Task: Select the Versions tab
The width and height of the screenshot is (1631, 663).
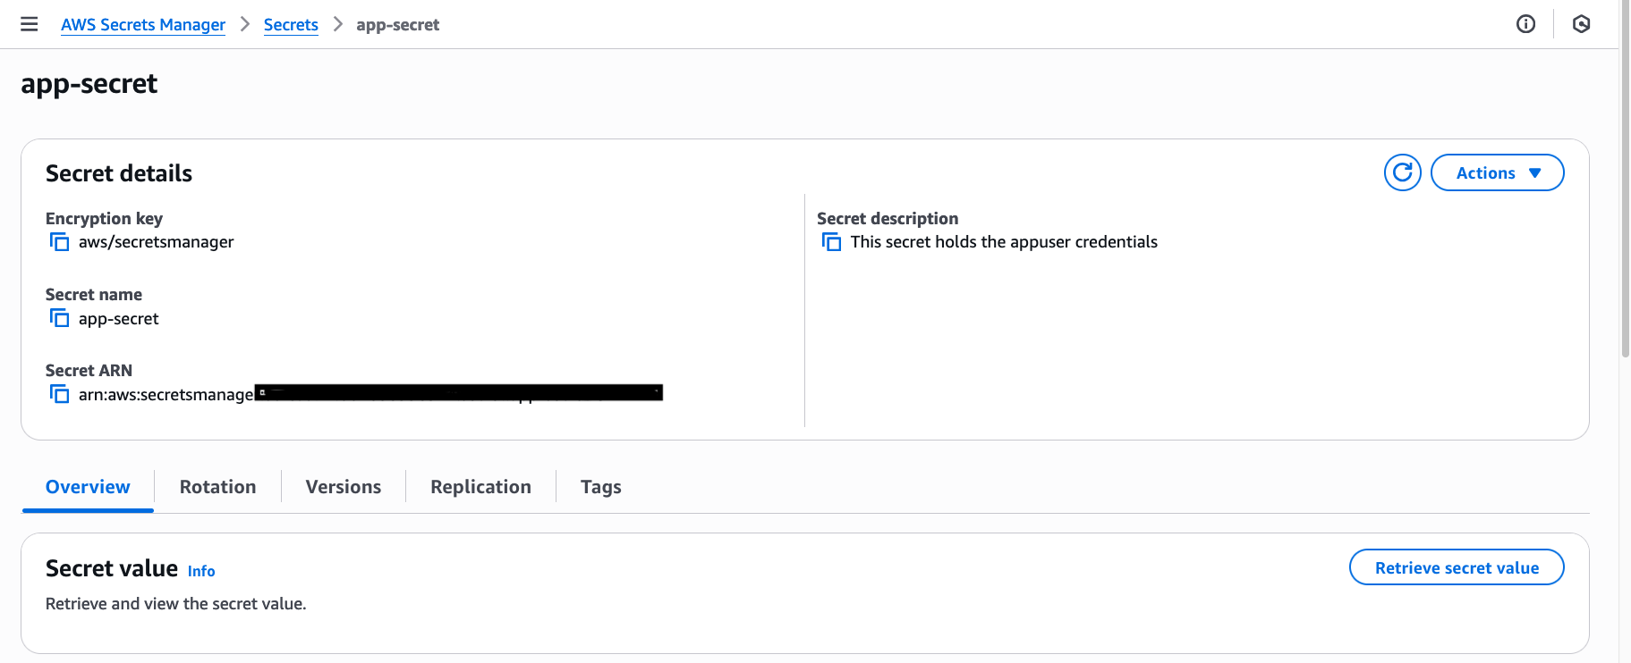Action: [343, 487]
